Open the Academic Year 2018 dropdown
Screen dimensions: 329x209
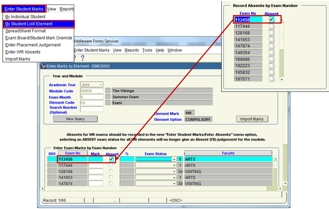(x=101, y=85)
